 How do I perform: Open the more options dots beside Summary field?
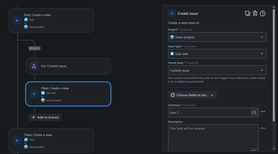coord(263,112)
